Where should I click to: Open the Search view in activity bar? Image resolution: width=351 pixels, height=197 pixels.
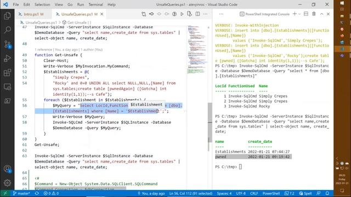(x=7, y=30)
